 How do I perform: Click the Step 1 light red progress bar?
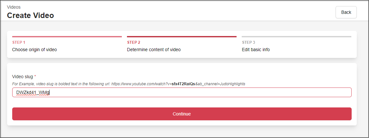coord(67,37)
